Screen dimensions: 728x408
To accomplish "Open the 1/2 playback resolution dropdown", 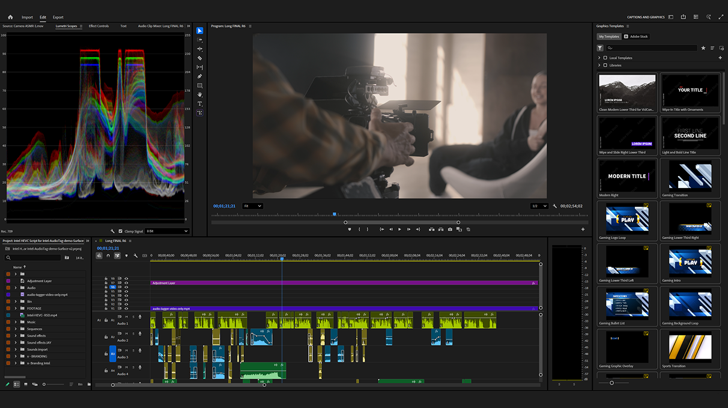I will (x=539, y=206).
